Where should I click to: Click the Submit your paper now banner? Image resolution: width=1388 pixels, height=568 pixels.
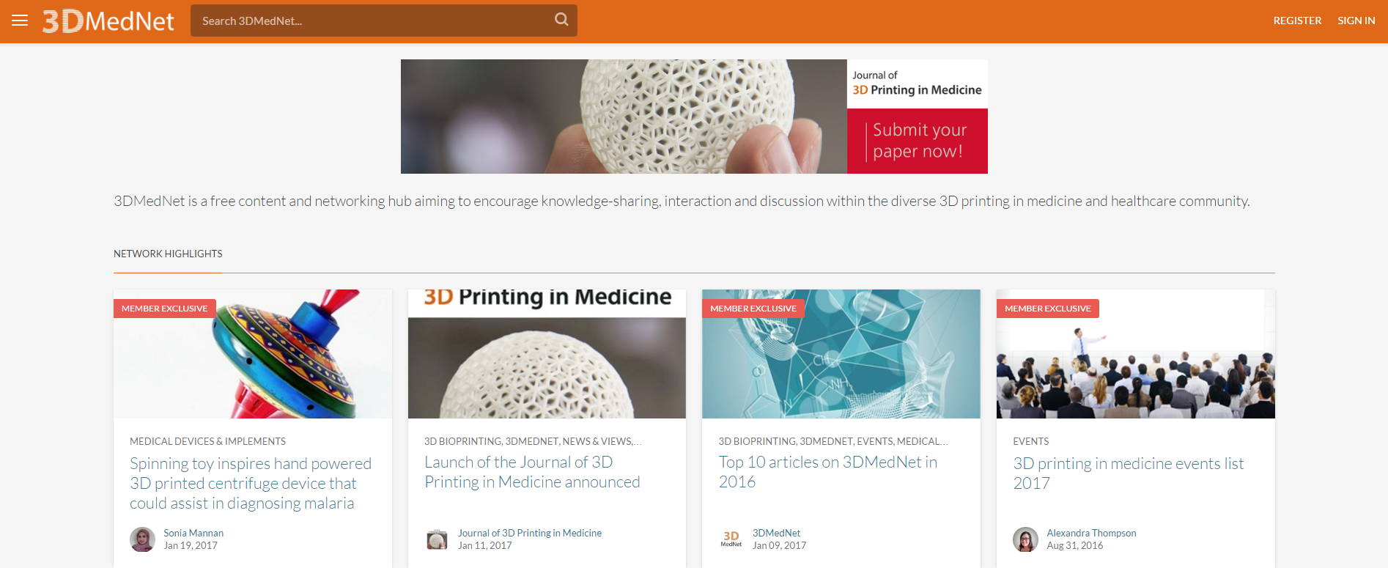click(x=694, y=117)
